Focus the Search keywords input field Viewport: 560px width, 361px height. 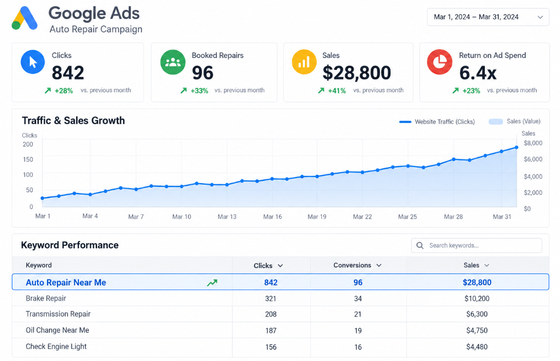pos(476,245)
